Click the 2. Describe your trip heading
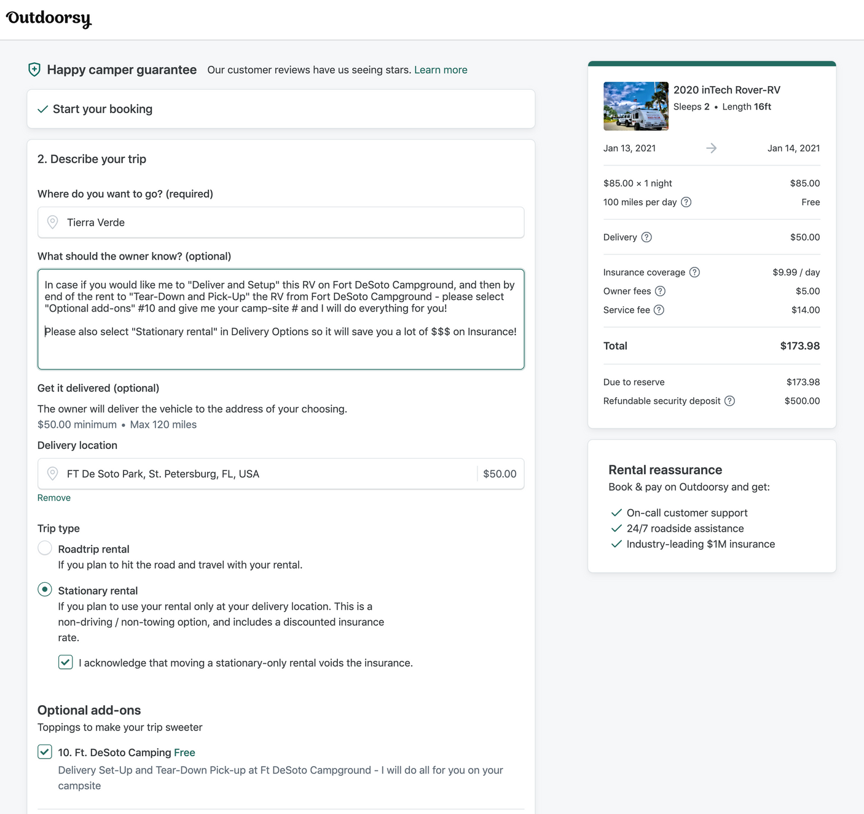The image size is (864, 814). click(92, 159)
